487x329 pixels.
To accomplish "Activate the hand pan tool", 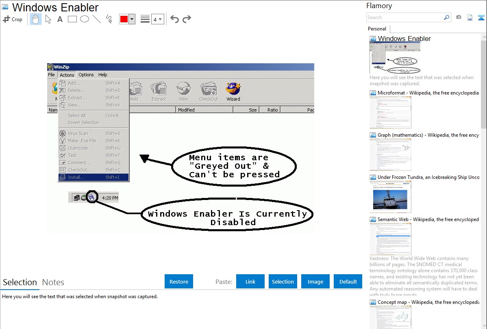I will coord(35,19).
